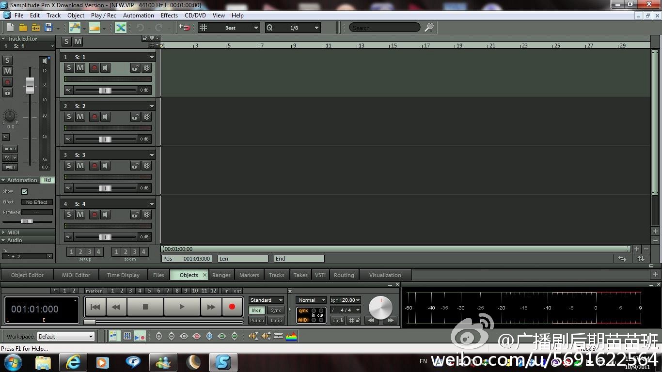Click track 1 volume slider handle
The image size is (662, 372).
(x=105, y=90)
